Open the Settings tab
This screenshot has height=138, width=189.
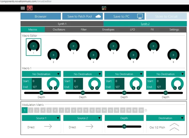[174, 30]
